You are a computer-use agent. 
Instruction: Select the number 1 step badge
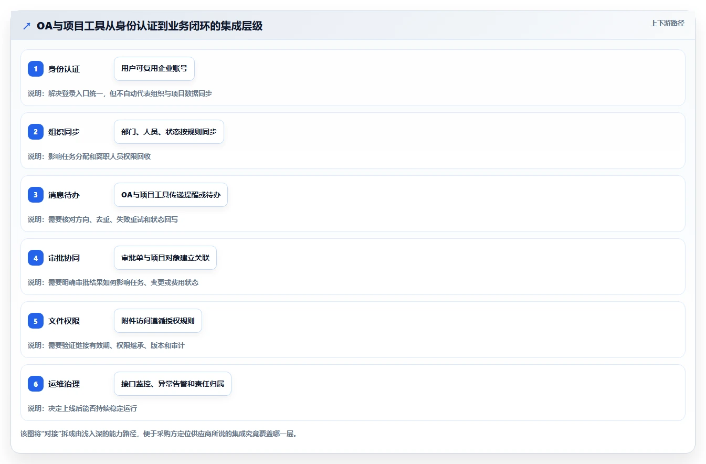(36, 69)
